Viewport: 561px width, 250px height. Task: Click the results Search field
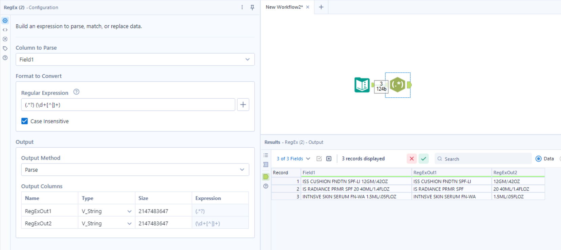(483, 159)
